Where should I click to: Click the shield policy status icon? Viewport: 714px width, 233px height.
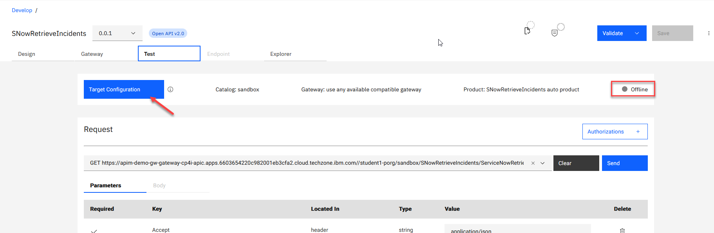tap(555, 33)
